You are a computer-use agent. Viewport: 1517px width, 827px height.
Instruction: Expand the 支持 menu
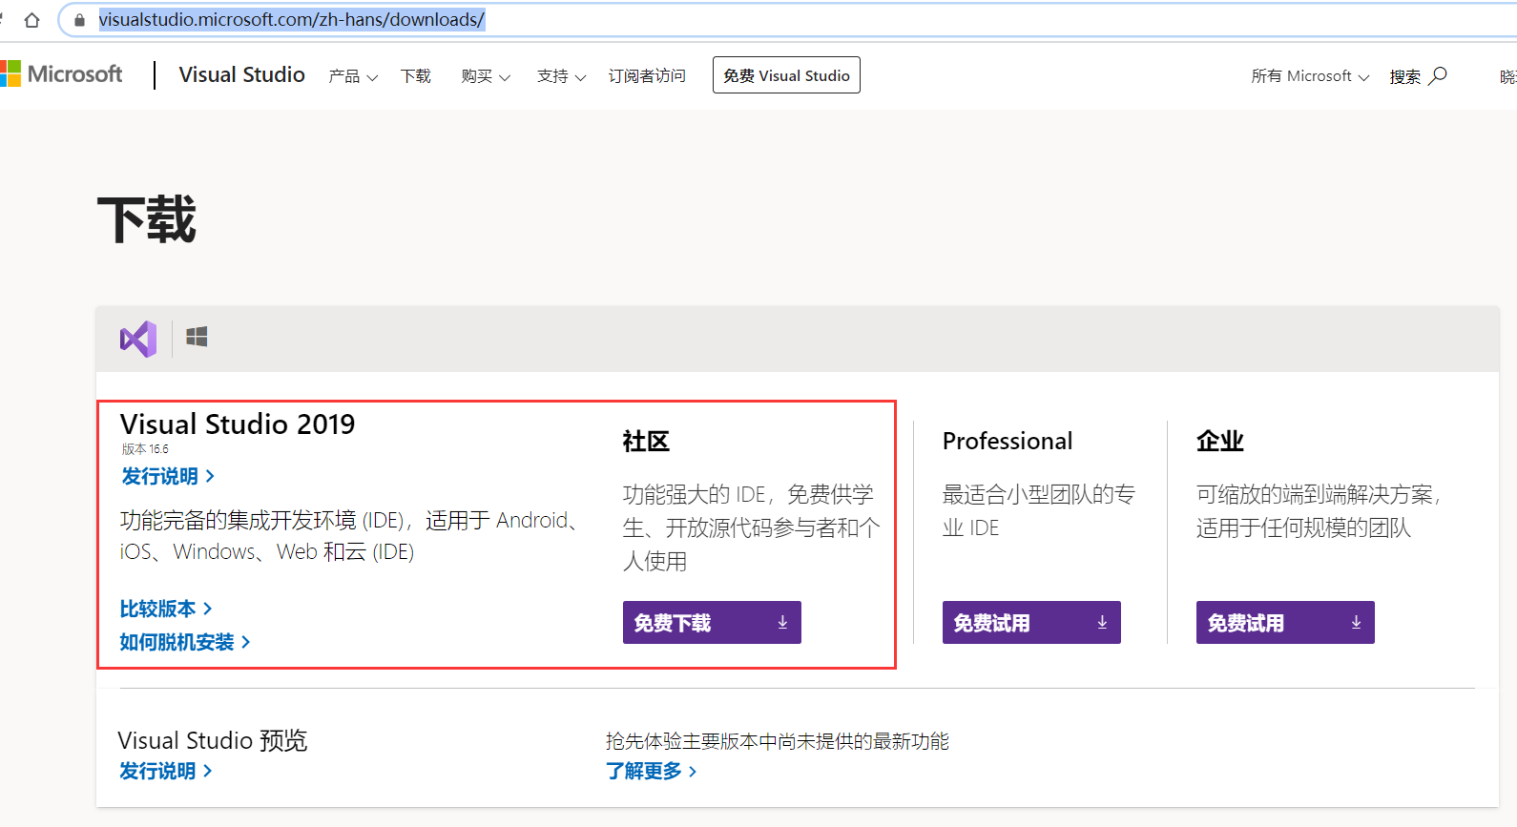562,76
